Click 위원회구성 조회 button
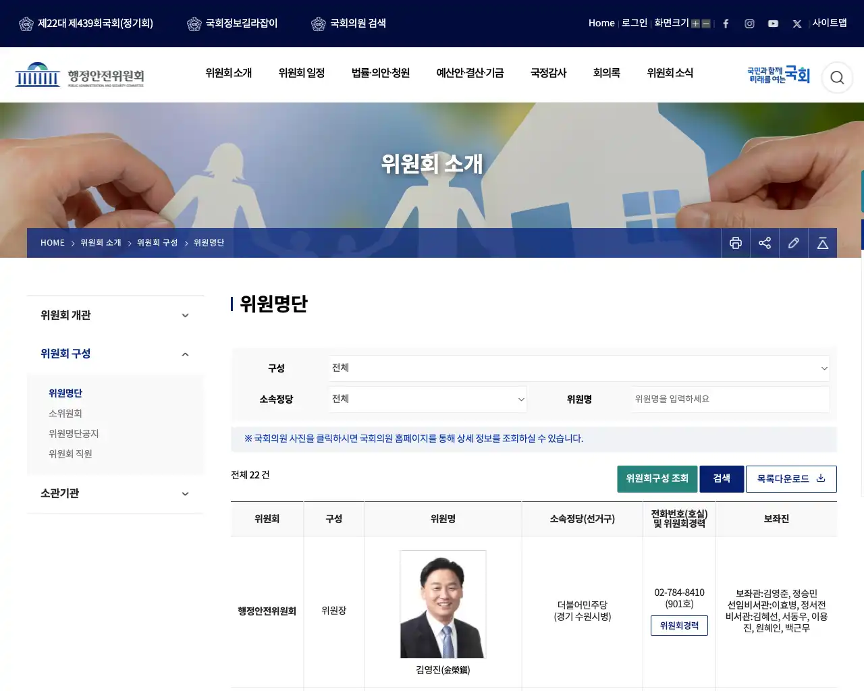Viewport: 864px width, 691px height. click(657, 479)
